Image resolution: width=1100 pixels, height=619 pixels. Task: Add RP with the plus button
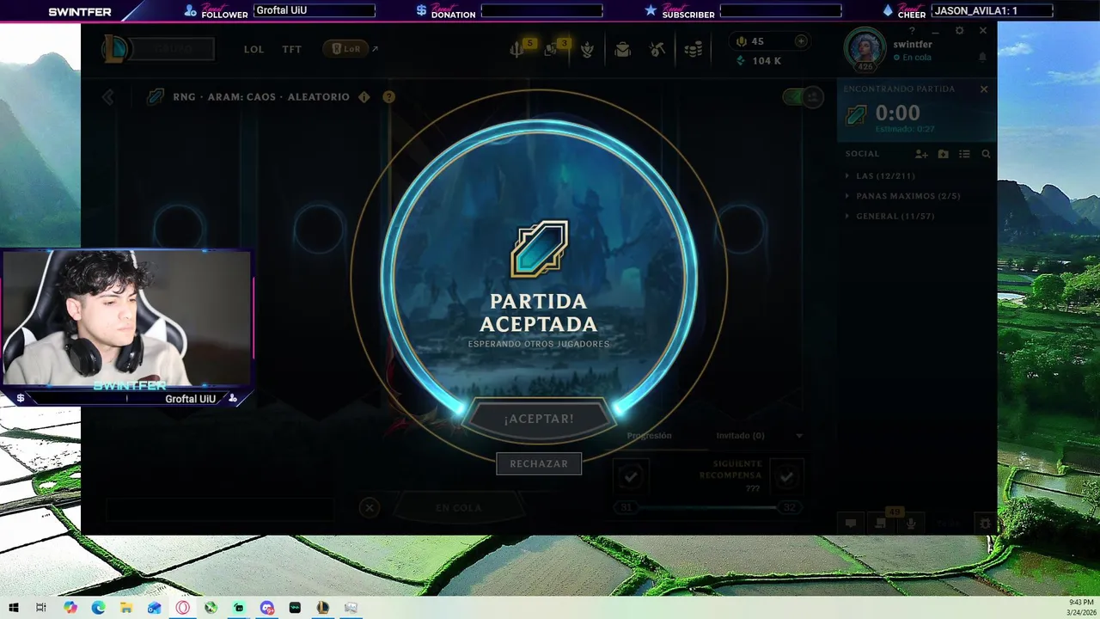(801, 41)
